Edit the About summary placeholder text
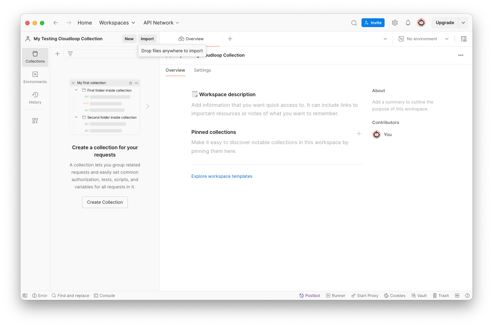 coord(403,106)
